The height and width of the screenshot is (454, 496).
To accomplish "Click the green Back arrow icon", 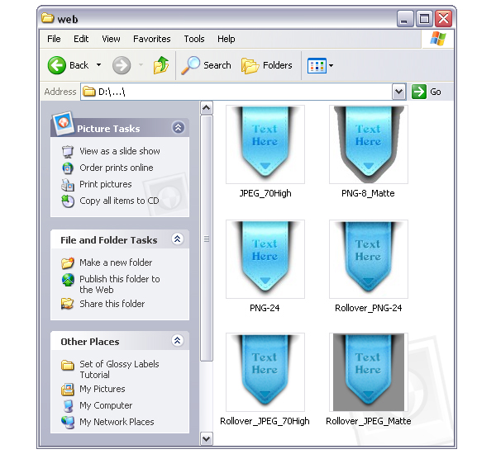I will [56, 65].
